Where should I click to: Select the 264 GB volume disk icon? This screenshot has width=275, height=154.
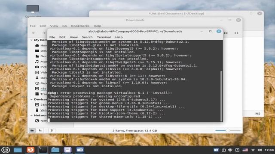37,104
